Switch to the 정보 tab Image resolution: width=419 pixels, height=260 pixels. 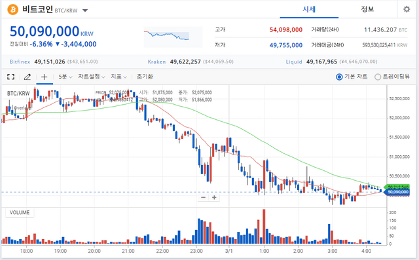click(367, 9)
